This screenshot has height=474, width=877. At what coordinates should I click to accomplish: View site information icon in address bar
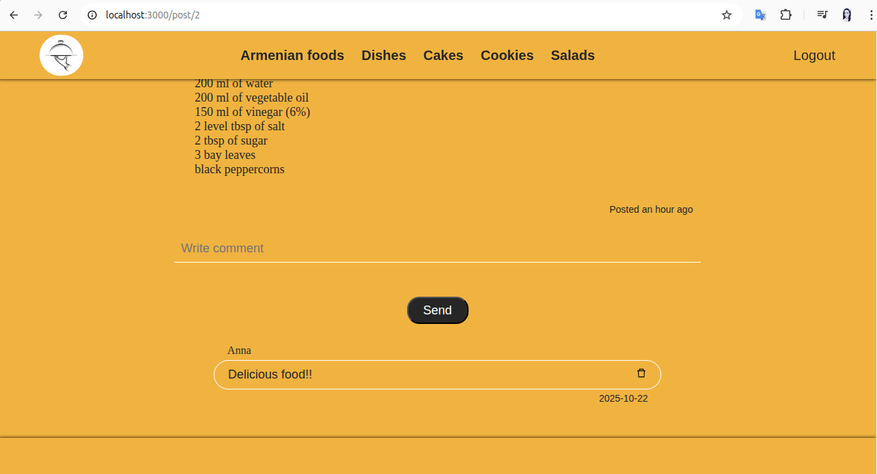point(93,15)
